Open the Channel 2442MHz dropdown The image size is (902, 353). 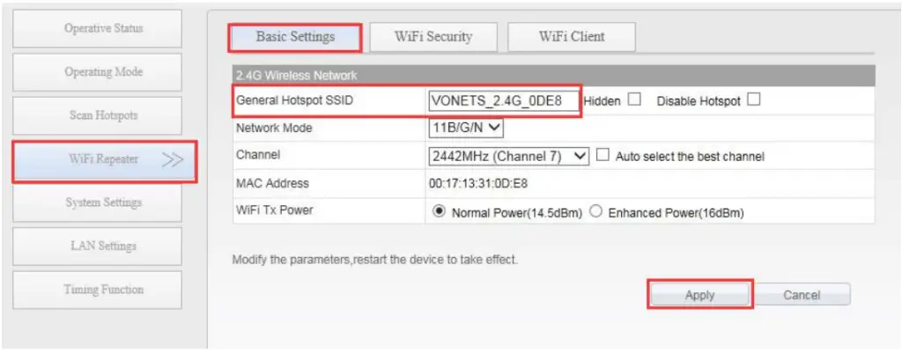click(509, 156)
